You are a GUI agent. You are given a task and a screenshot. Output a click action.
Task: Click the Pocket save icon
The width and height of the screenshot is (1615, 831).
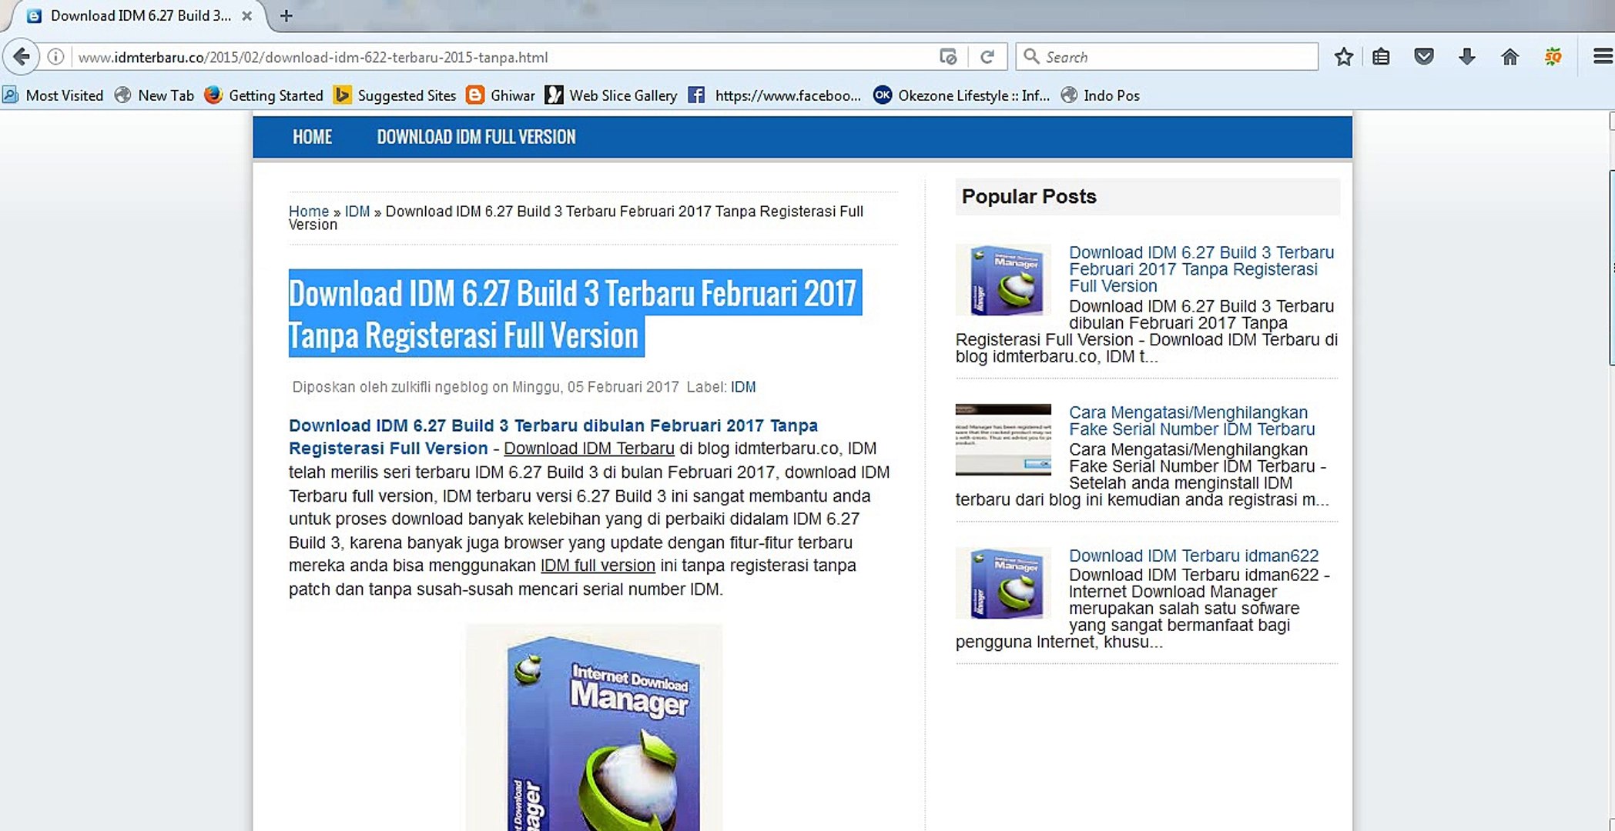click(x=1424, y=57)
